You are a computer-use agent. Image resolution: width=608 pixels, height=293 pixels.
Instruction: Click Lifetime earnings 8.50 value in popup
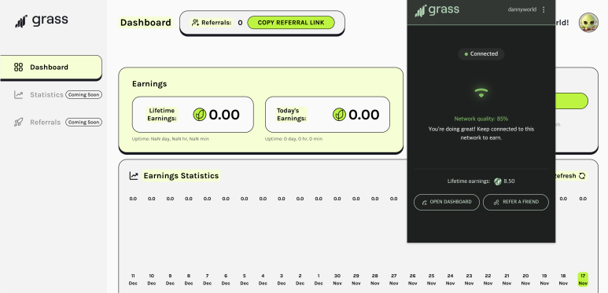coord(509,181)
